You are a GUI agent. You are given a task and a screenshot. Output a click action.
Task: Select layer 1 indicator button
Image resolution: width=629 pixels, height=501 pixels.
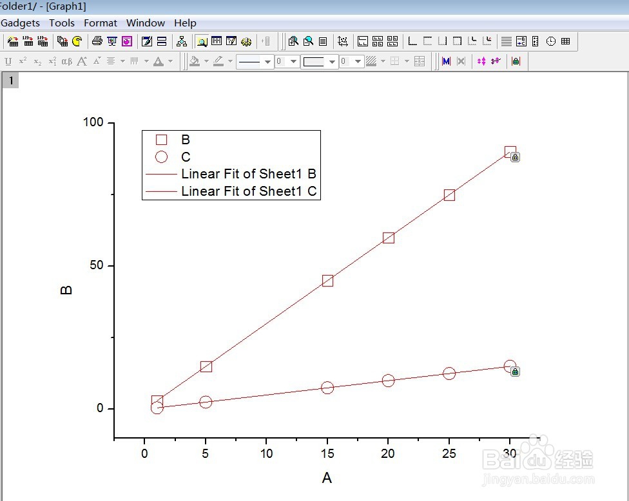pos(11,80)
